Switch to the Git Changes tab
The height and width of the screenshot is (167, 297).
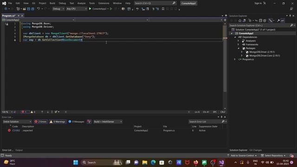[x=256, y=150]
